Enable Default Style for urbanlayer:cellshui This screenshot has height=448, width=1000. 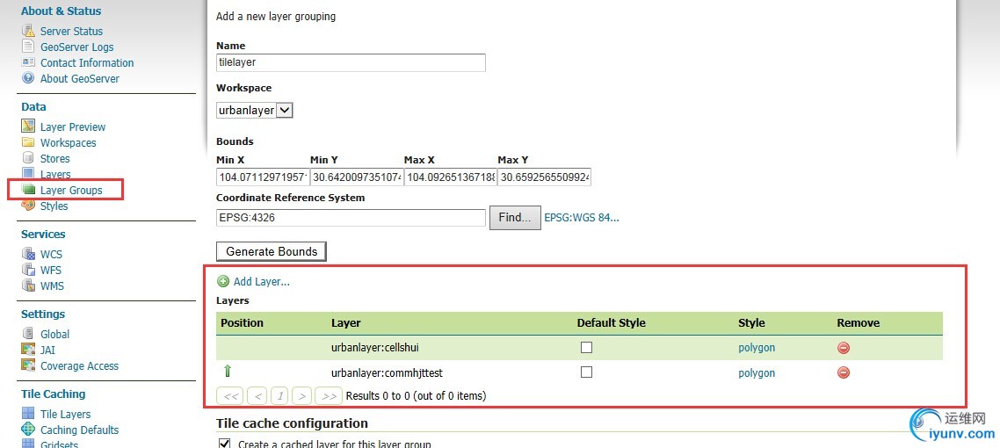(586, 348)
